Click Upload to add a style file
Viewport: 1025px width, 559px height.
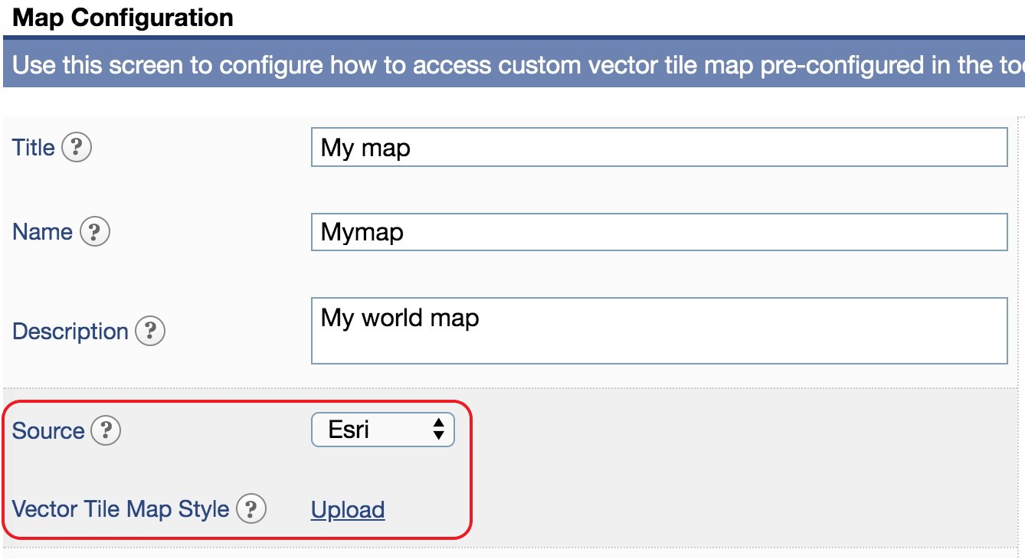(x=348, y=509)
